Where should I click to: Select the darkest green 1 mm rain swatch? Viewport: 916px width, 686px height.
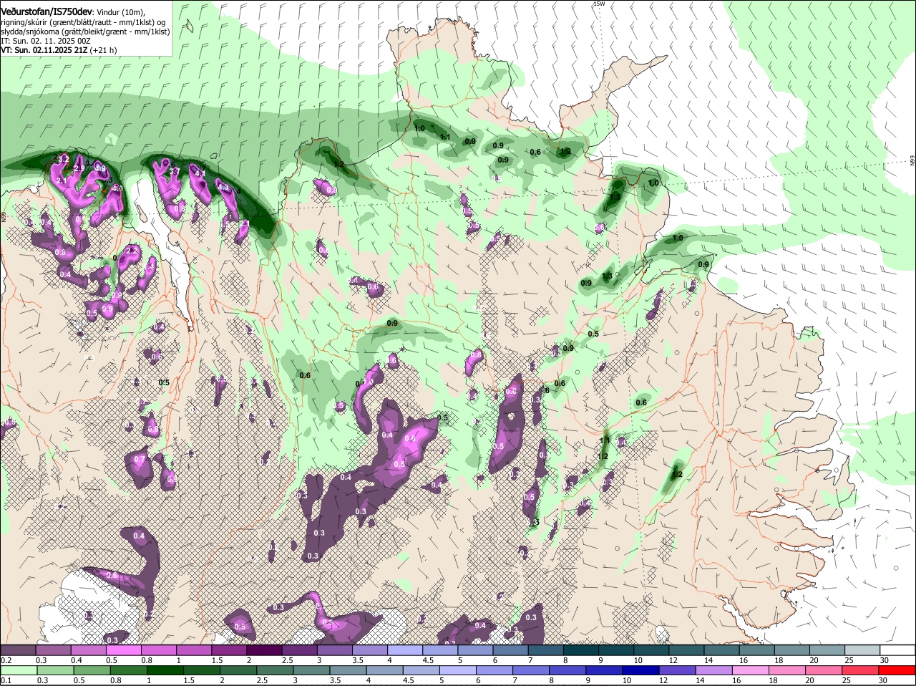[x=165, y=671]
